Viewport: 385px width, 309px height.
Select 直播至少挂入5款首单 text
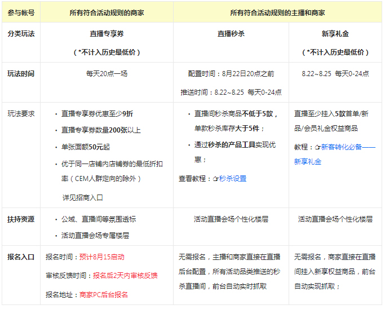[x=331, y=114]
